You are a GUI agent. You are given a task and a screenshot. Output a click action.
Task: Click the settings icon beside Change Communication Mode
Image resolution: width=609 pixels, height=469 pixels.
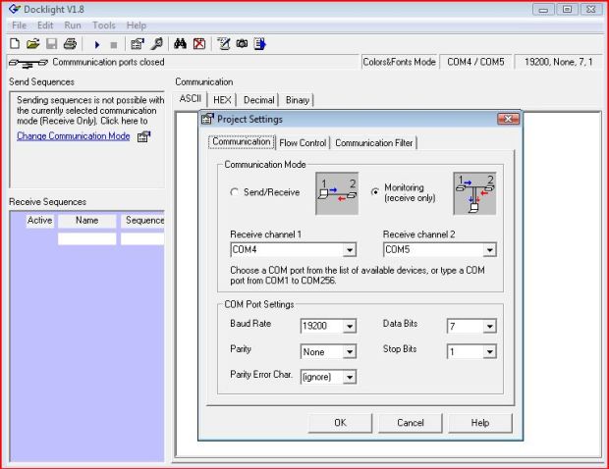(143, 136)
